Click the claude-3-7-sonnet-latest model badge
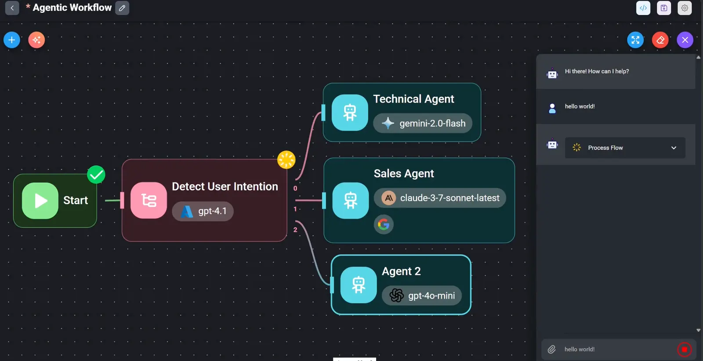 coord(440,198)
